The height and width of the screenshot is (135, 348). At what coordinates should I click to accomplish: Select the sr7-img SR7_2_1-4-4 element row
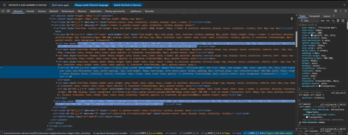click(x=175, y=92)
